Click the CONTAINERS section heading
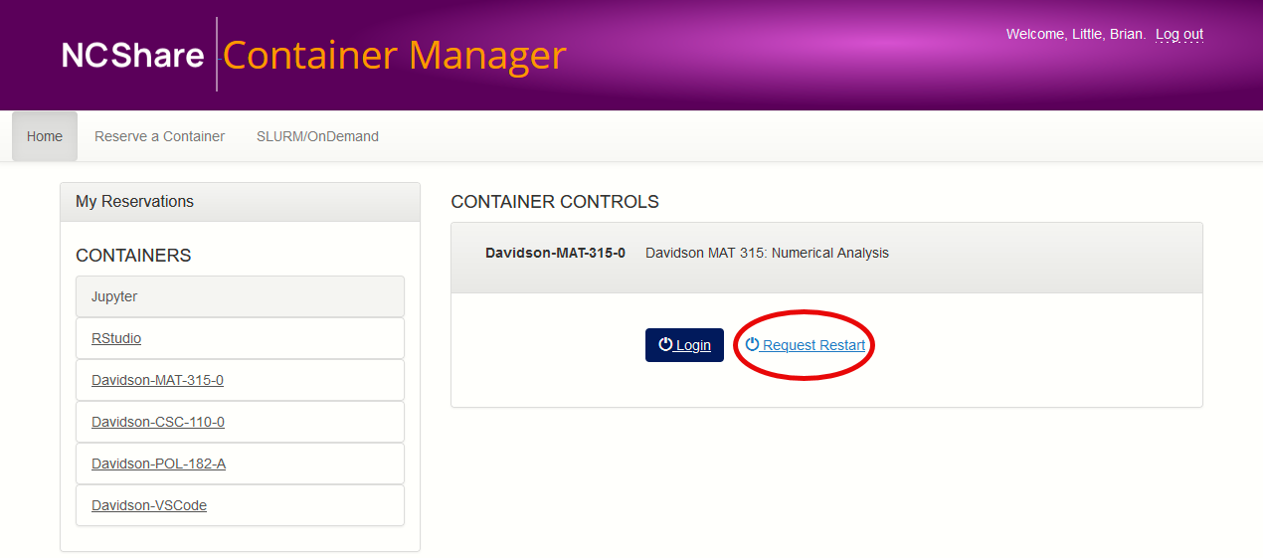Image resolution: width=1263 pixels, height=558 pixels. (133, 256)
